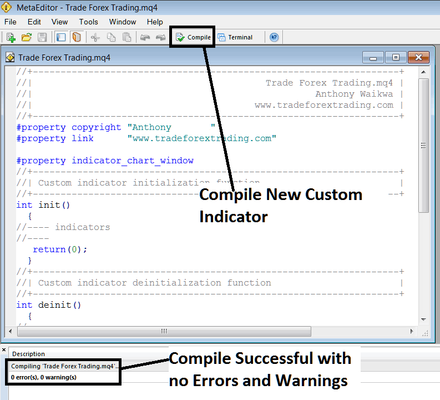440x400 pixels.
Task: Click the Save floppy disk icon
Action: coord(42,37)
